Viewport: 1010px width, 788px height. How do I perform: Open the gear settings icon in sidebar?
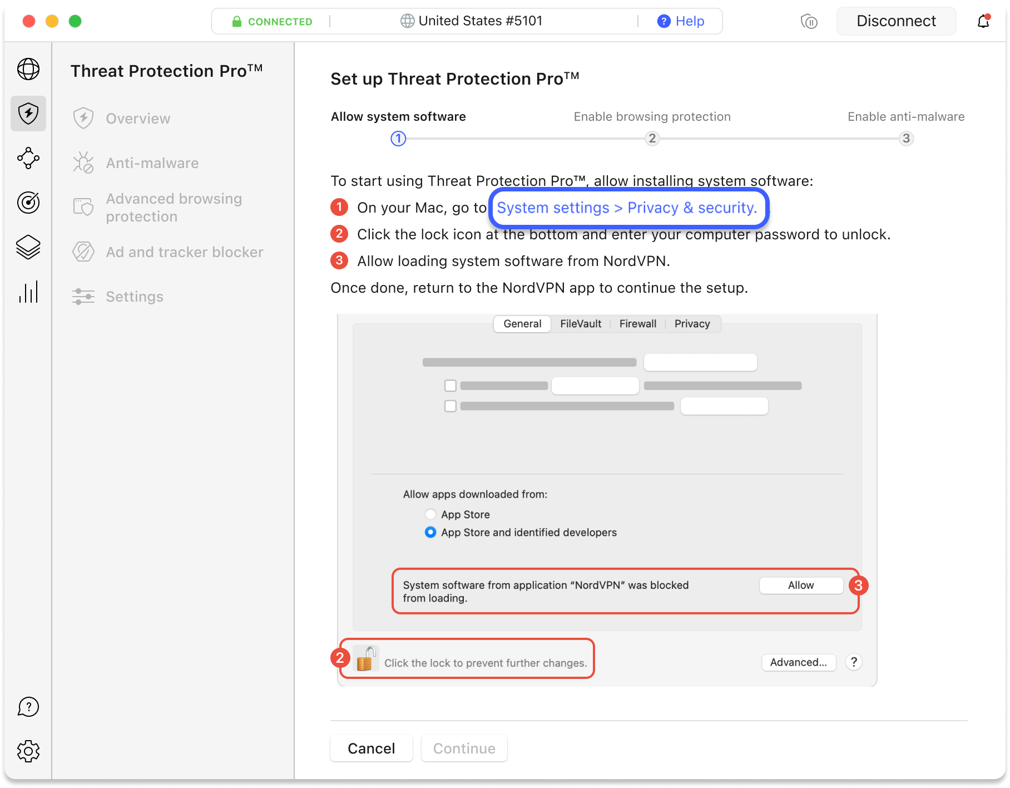point(28,751)
